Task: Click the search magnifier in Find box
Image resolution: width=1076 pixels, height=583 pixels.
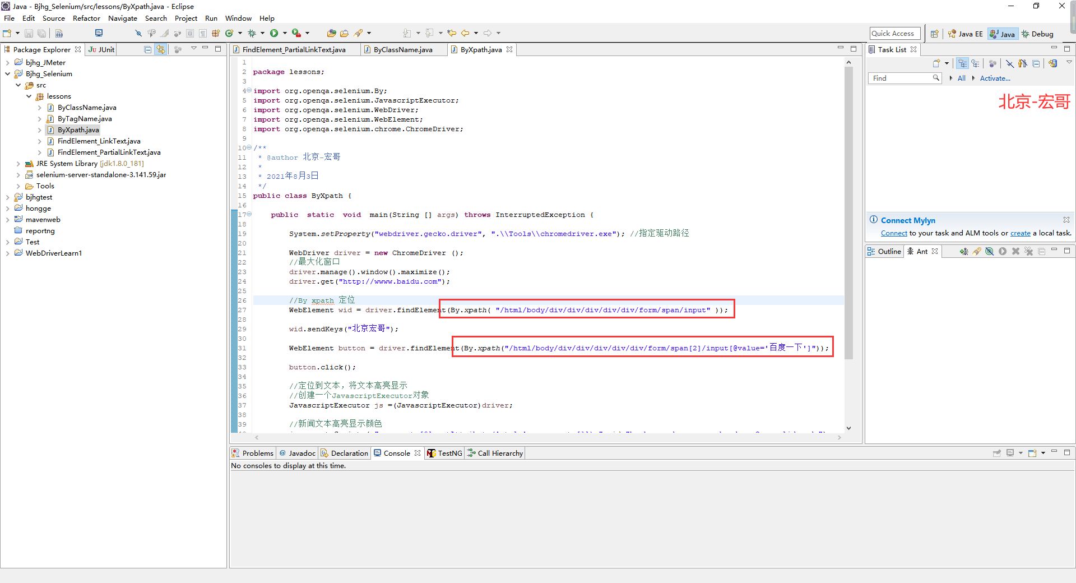Action: click(x=936, y=78)
